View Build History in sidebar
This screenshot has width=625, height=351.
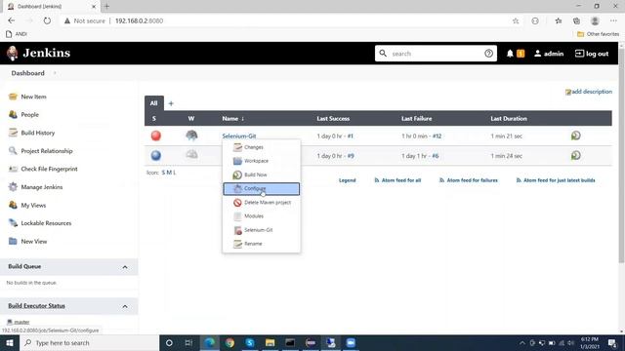(x=38, y=133)
